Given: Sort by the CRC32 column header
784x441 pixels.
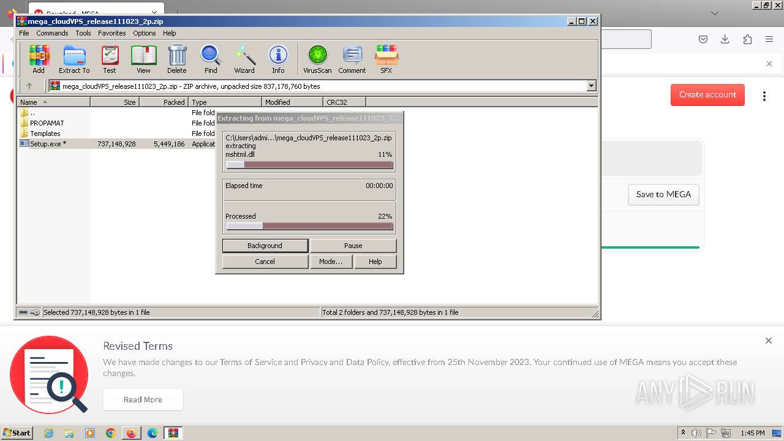Looking at the screenshot, I should (345, 102).
